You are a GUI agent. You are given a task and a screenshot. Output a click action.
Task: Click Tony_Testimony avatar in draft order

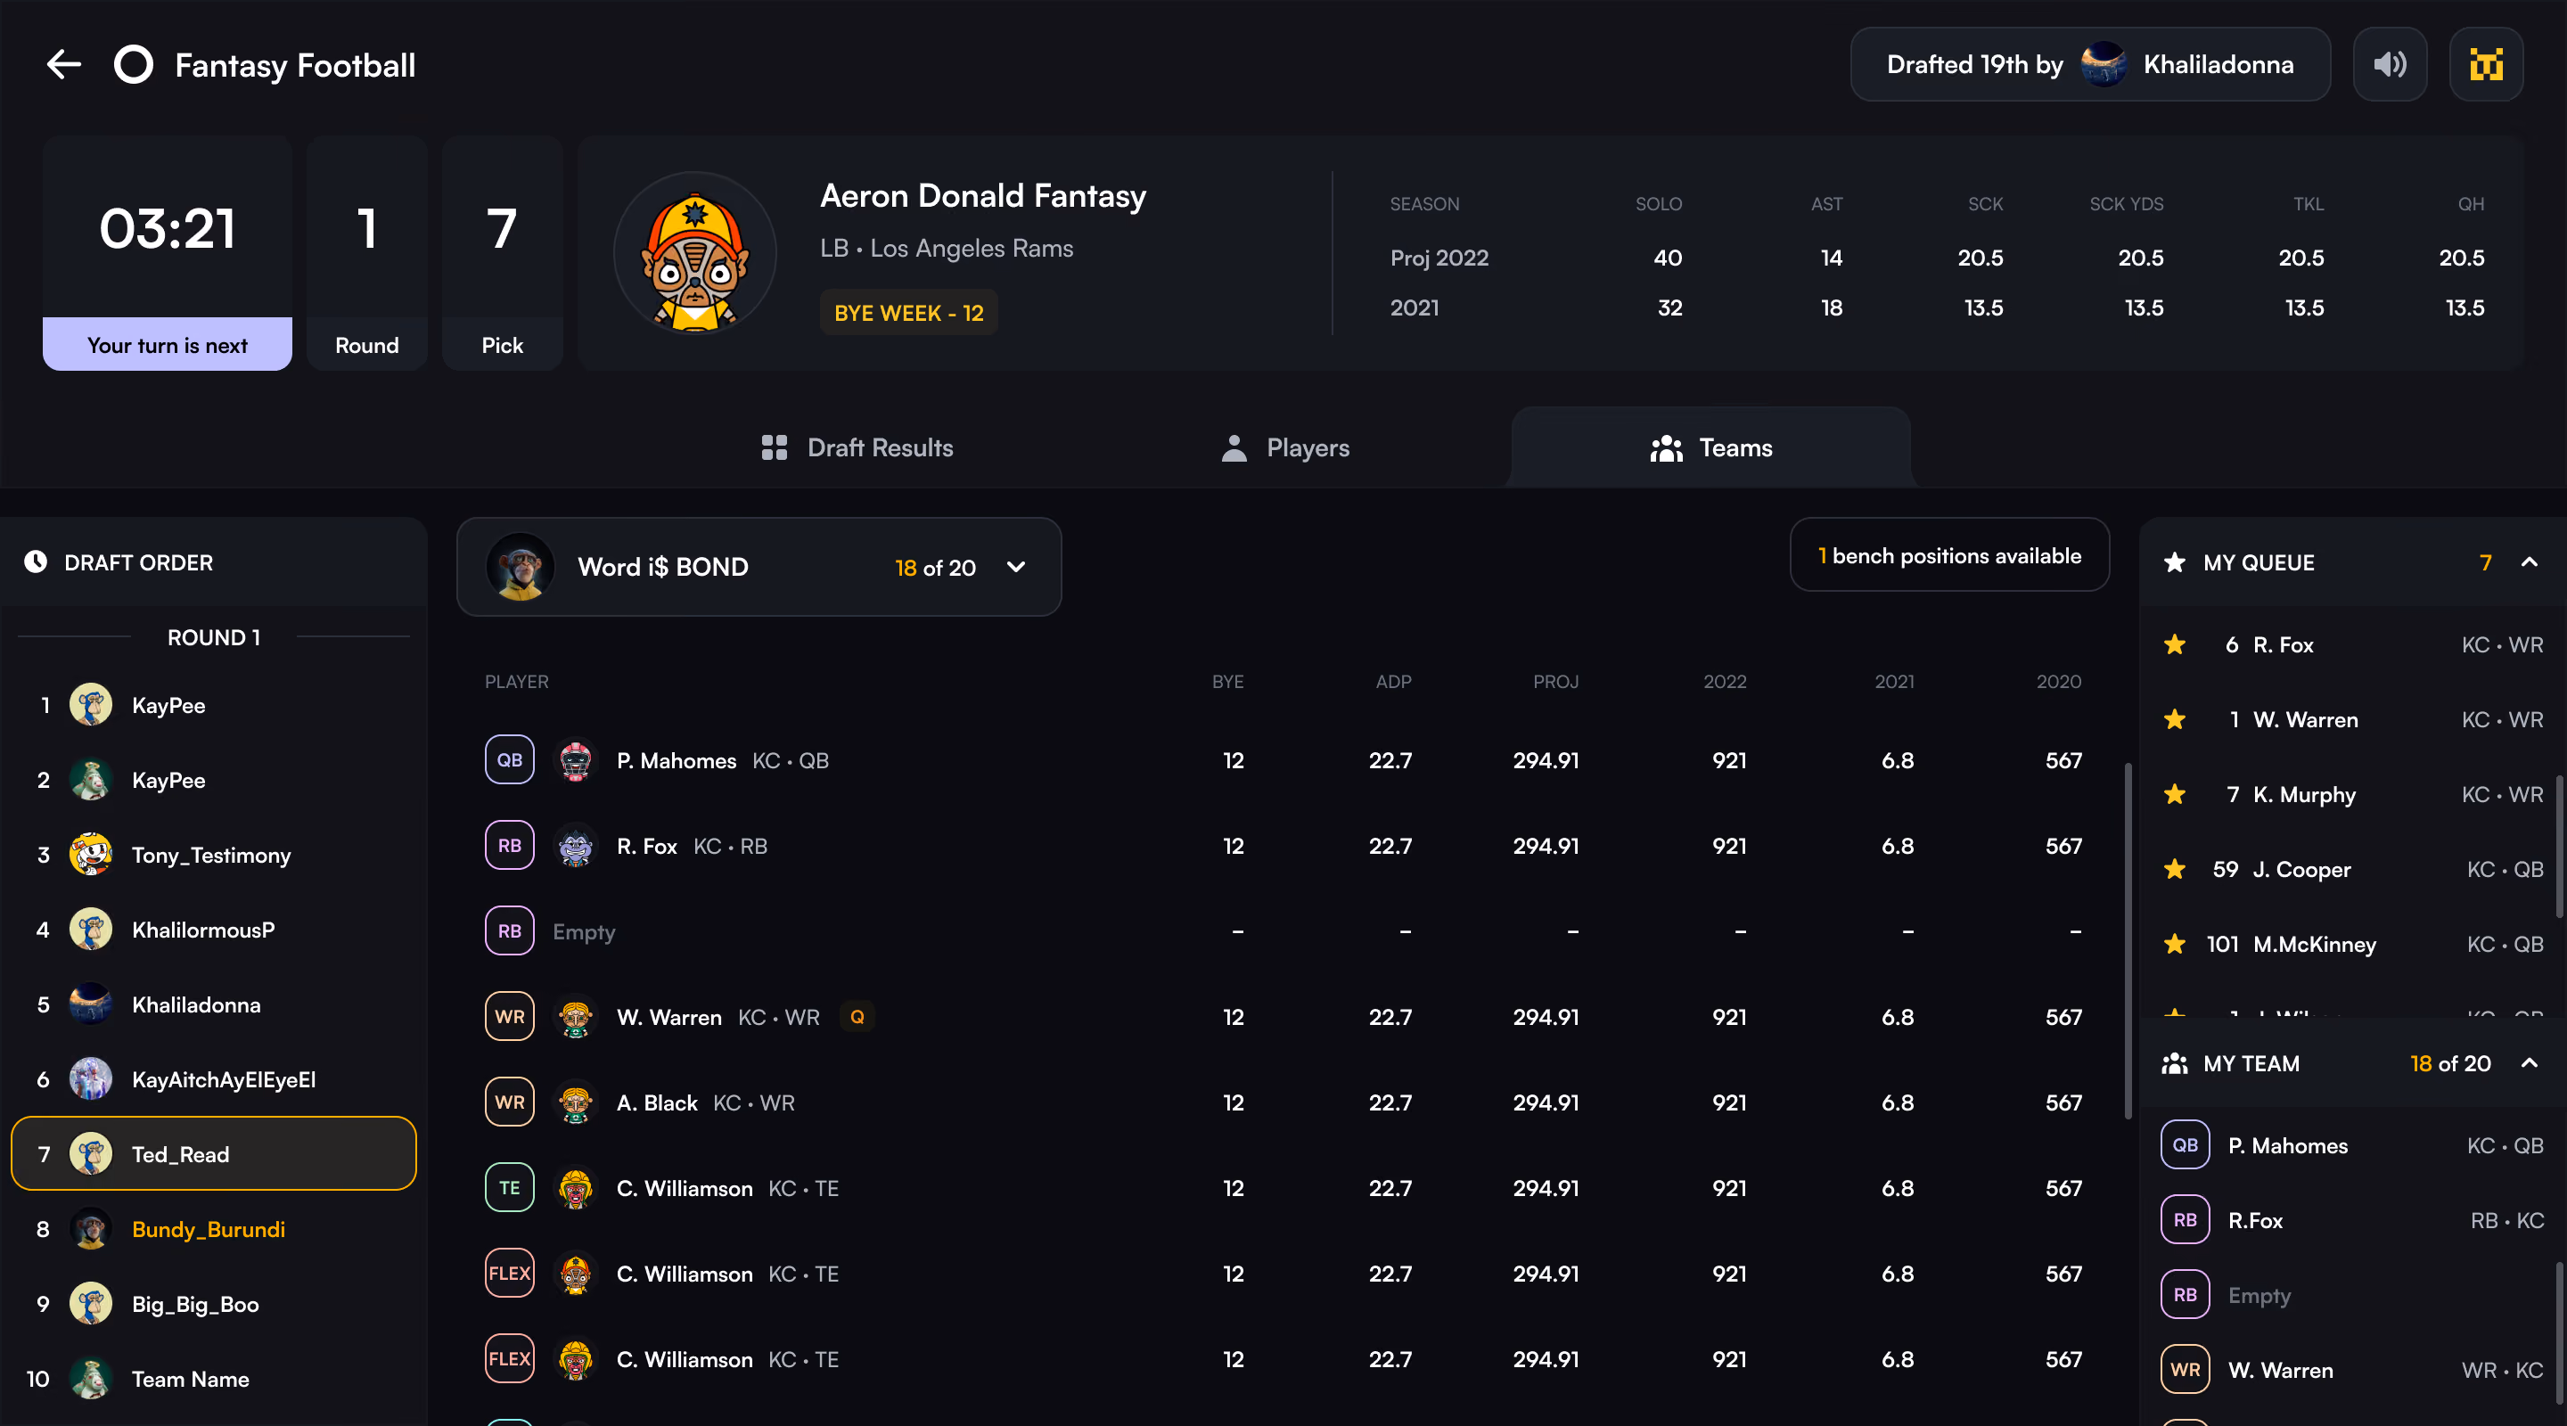pyautogui.click(x=91, y=855)
